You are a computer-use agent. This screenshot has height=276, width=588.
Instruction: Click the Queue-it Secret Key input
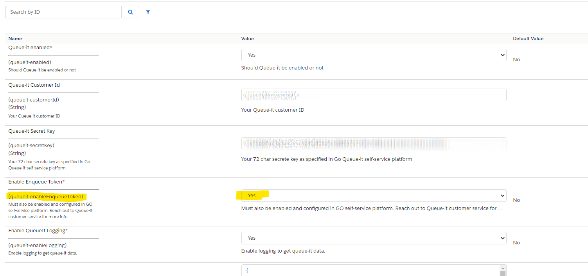click(374, 144)
